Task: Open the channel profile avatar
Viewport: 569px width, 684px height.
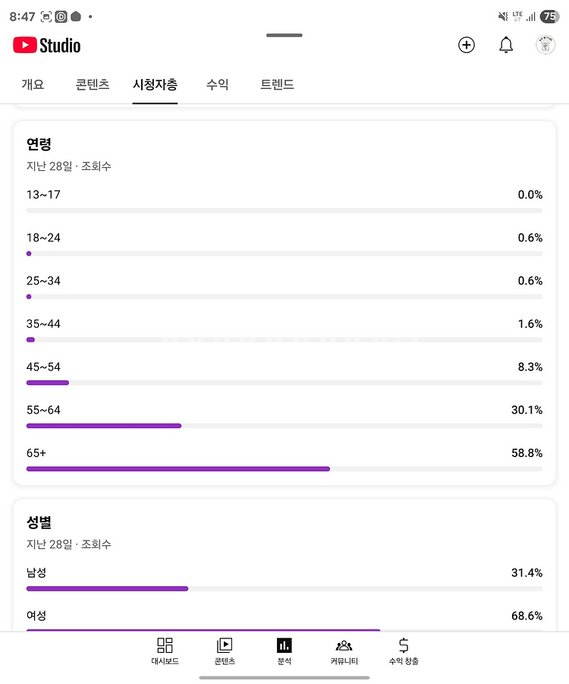Action: [x=545, y=45]
